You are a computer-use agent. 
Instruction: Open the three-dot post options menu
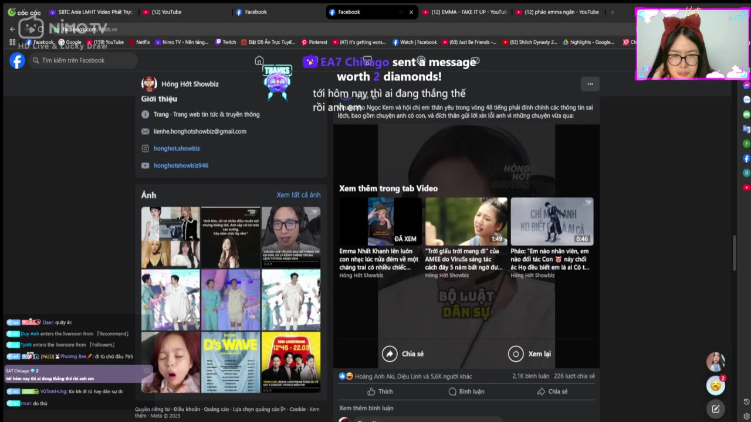(590, 84)
